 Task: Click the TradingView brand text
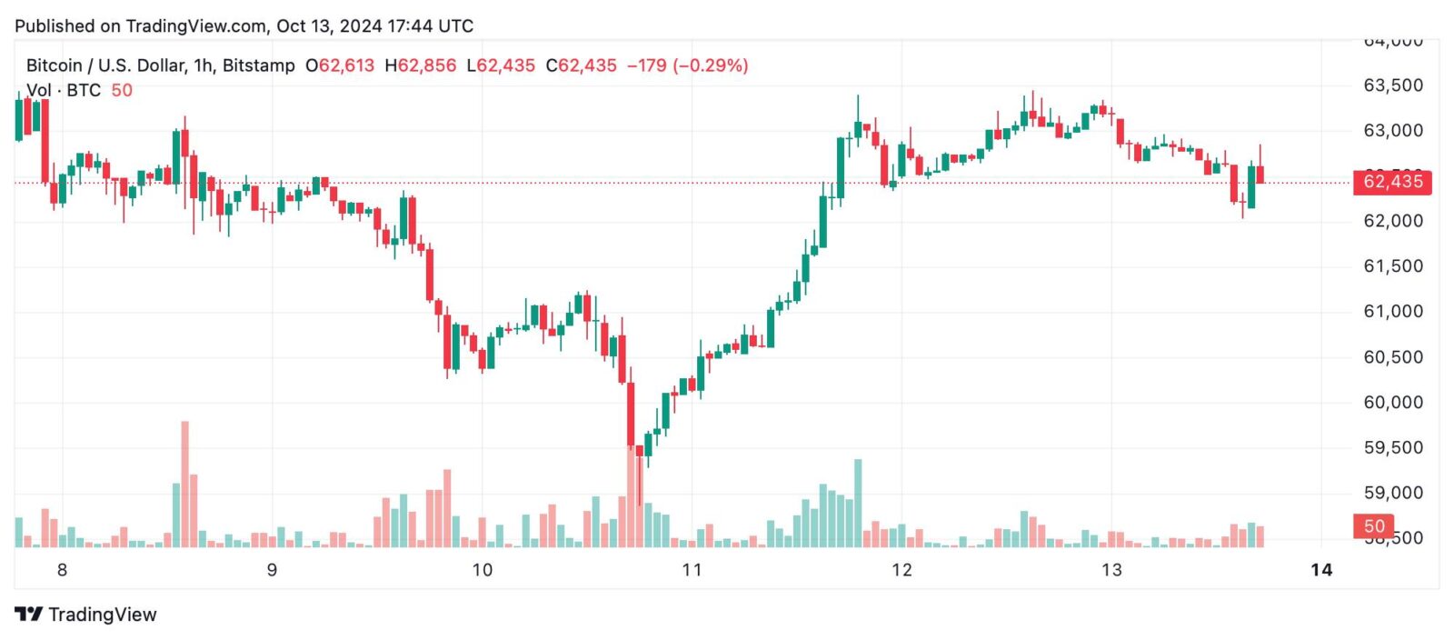[103, 615]
